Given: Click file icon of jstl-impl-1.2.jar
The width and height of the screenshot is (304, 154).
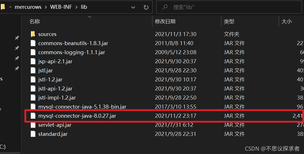Looking at the screenshot, I should [33, 98].
